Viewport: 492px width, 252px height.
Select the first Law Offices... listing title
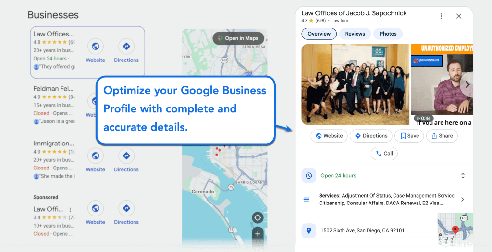tap(54, 34)
